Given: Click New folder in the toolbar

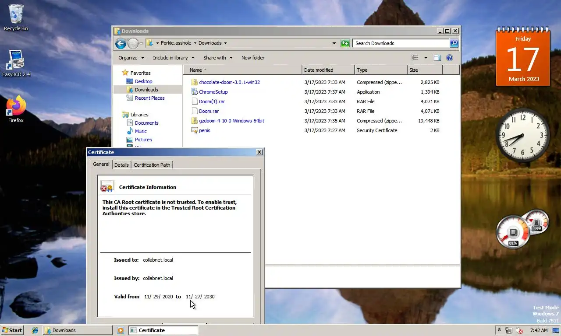Looking at the screenshot, I should click(x=253, y=58).
